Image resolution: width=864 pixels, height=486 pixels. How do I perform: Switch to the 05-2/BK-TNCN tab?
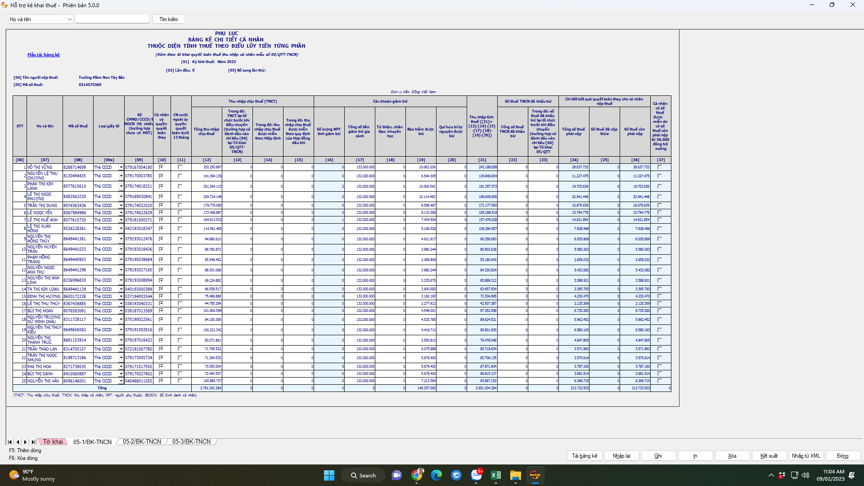142,442
